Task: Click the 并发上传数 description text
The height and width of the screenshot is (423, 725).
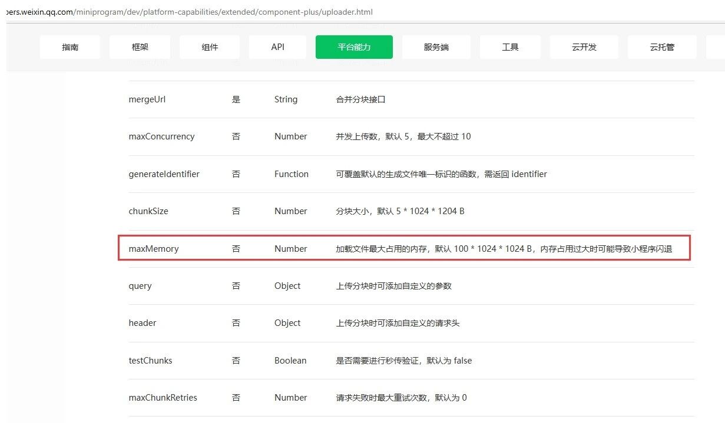Action: (x=403, y=136)
